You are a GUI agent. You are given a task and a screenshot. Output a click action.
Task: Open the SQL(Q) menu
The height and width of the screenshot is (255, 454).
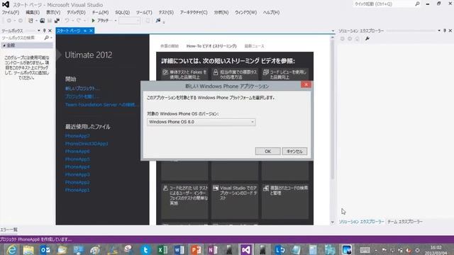[123, 13]
